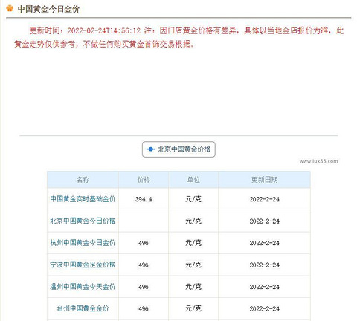Image resolution: width=357 pixels, height=321 pixels.
Task: Open the 台州中国黄金金价 link
Action: click(x=83, y=308)
